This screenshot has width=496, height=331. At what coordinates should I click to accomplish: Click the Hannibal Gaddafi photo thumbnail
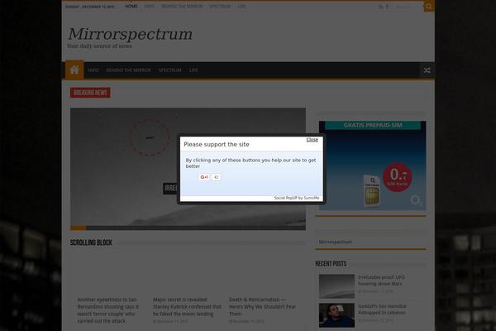pos(336,315)
